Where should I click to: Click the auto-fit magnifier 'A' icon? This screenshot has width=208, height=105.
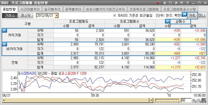204,100
